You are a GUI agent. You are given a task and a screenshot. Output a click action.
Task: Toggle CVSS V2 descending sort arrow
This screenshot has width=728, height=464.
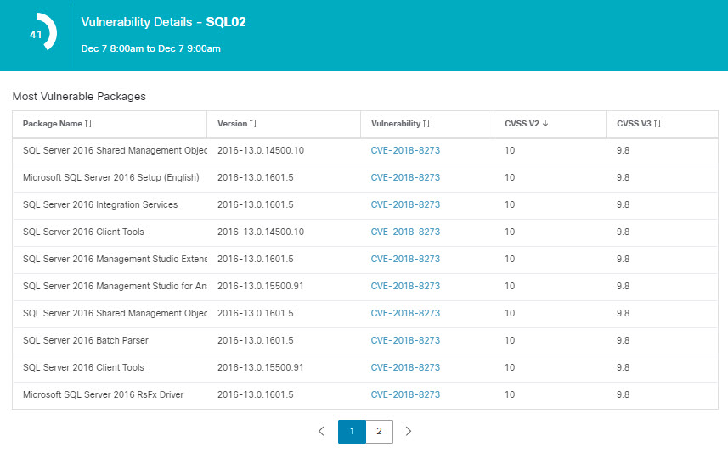[545, 123]
